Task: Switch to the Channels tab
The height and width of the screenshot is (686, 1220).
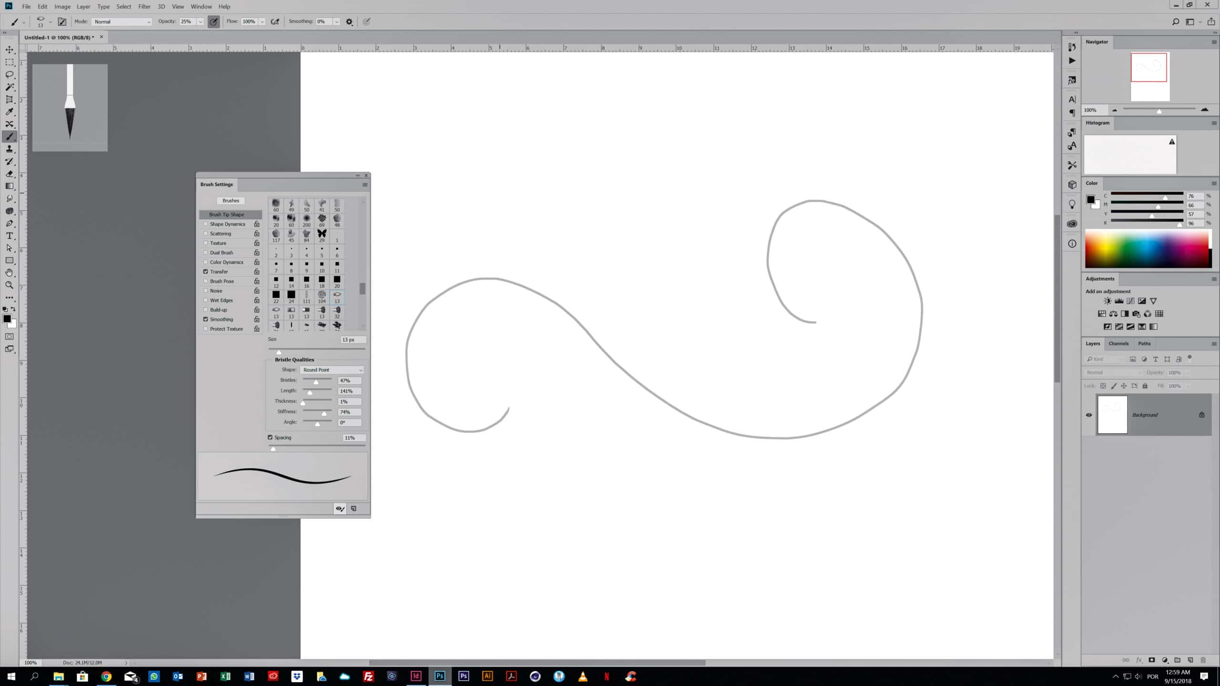Action: [x=1118, y=343]
